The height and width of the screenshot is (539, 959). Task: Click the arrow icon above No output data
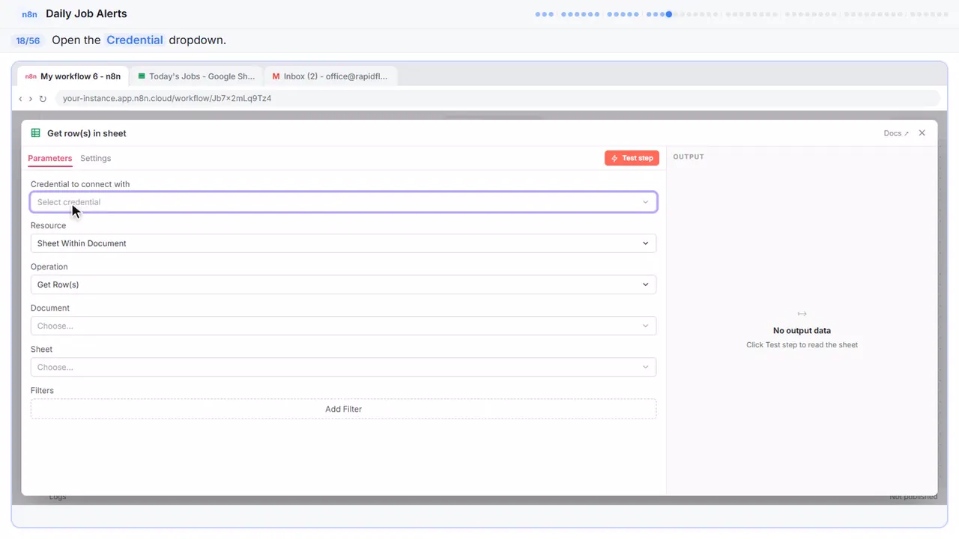tap(802, 314)
